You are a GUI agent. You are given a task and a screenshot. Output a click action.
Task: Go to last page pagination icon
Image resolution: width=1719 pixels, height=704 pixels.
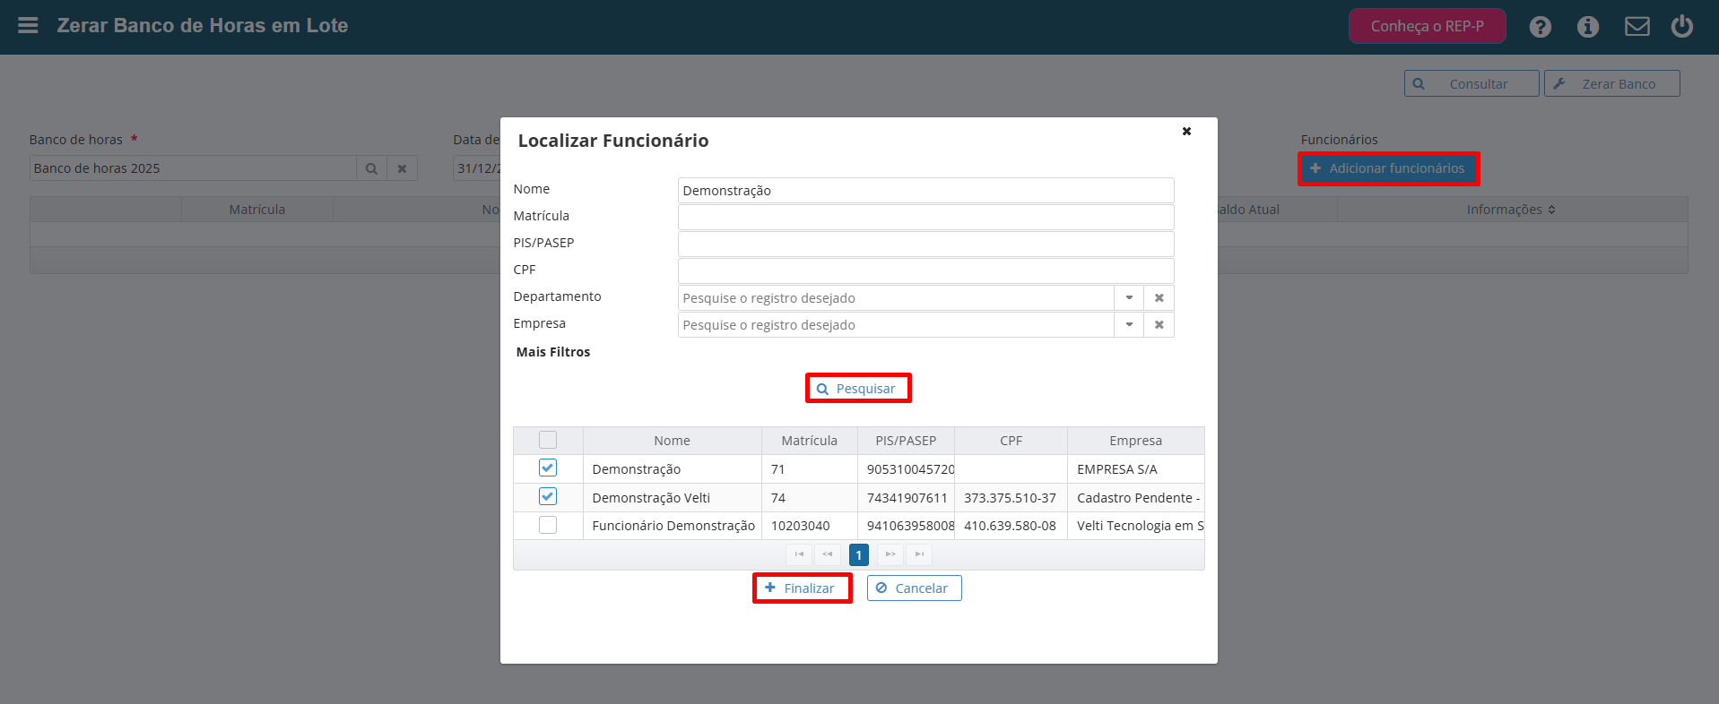pyautogui.click(x=919, y=554)
